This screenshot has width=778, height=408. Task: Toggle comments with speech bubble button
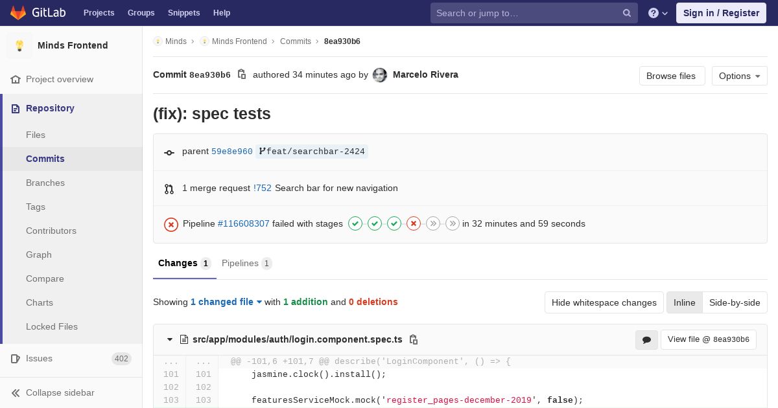click(646, 340)
